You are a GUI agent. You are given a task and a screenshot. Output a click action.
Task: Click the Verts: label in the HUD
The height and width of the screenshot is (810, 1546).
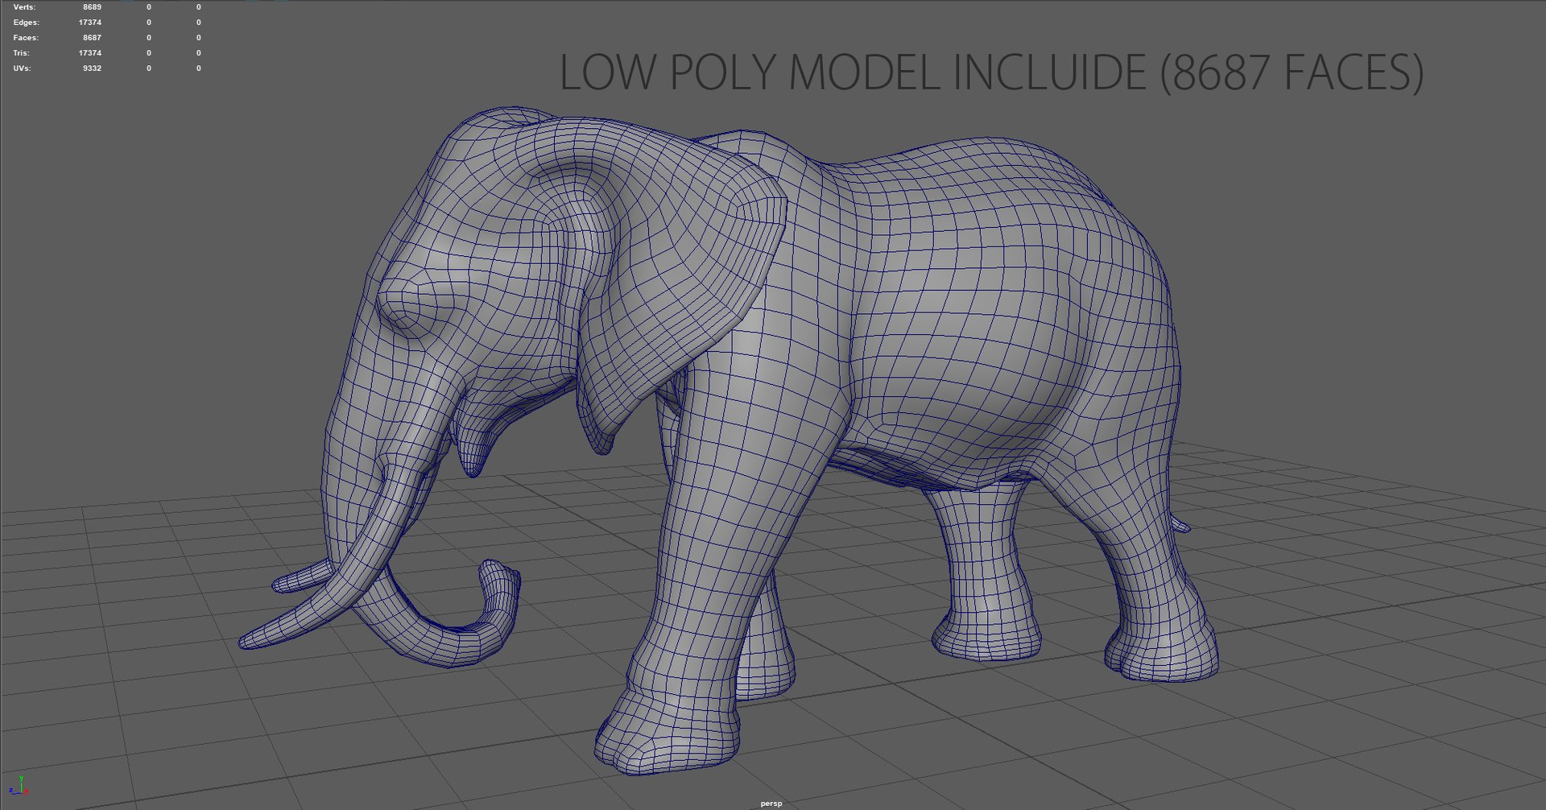[x=24, y=7]
